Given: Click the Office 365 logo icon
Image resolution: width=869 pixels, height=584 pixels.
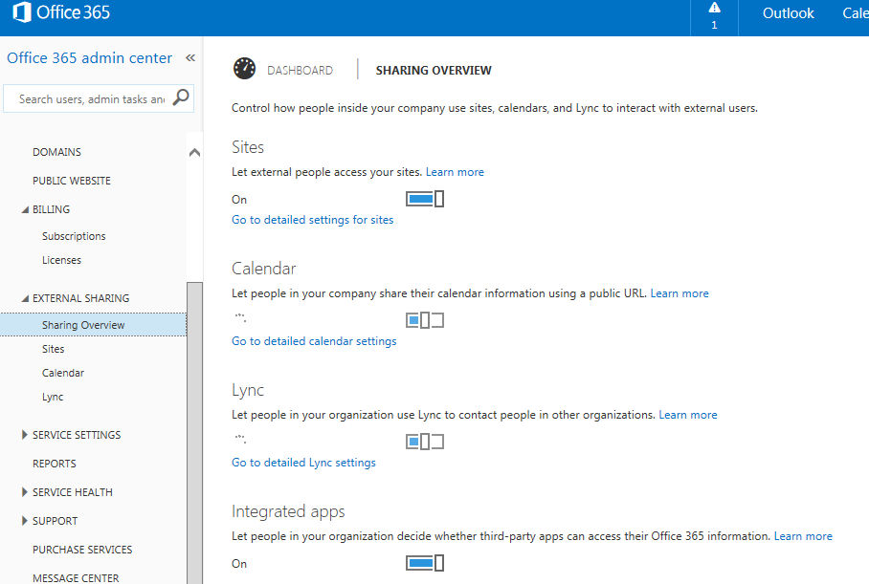Looking at the screenshot, I should [x=21, y=12].
